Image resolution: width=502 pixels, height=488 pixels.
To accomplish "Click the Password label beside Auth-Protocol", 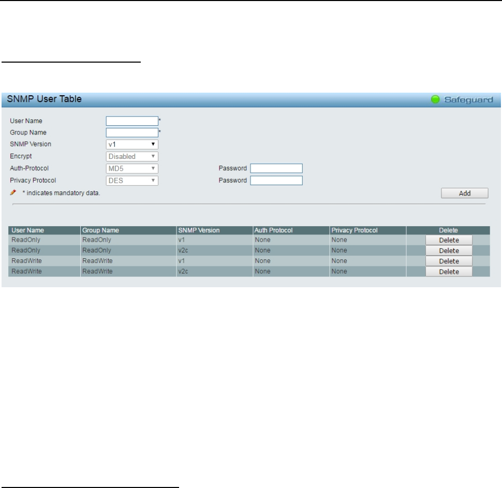I will 233,168.
